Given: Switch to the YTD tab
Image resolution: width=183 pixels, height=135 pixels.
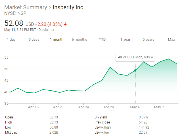Looking at the screenshot, I should click(102, 40).
